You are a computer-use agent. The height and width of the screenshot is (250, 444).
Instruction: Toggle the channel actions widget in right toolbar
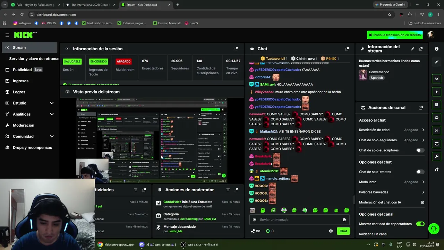[436, 143]
